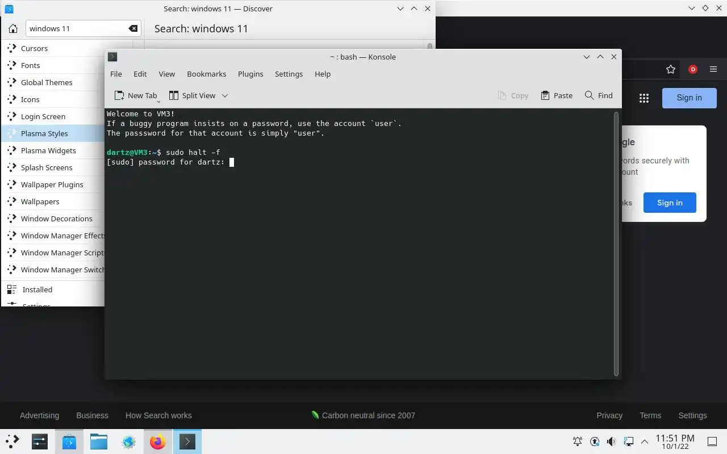Open the Settings menu in Konsole
727x454 pixels.
(289, 74)
